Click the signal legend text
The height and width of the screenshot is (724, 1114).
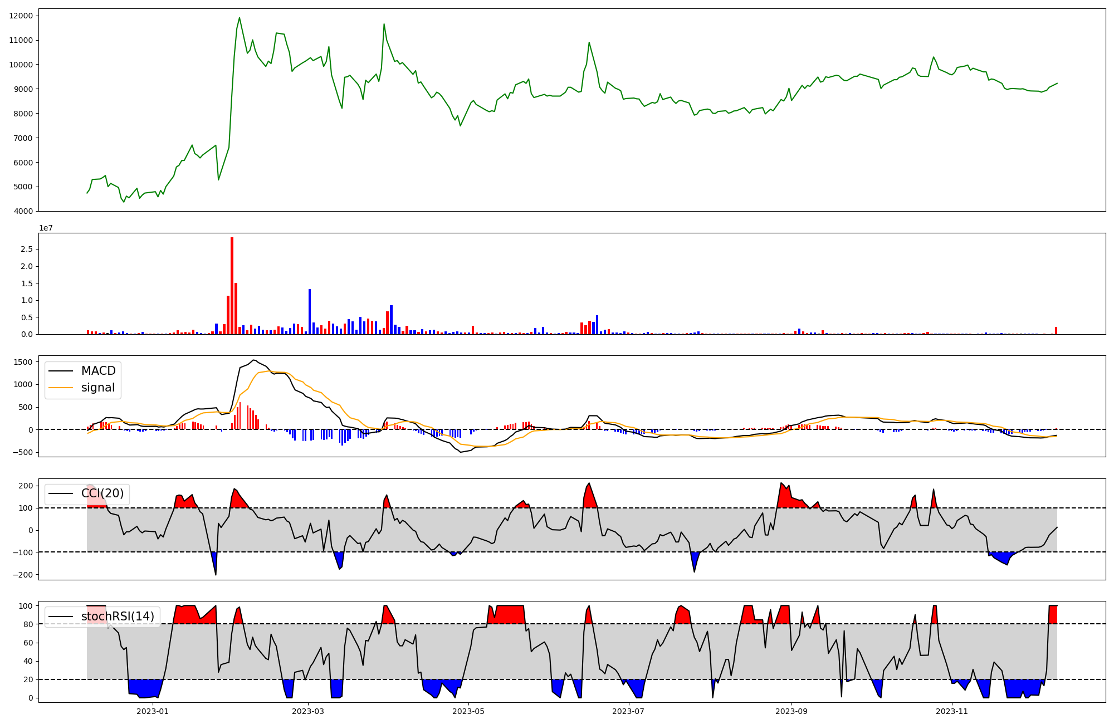coord(98,388)
